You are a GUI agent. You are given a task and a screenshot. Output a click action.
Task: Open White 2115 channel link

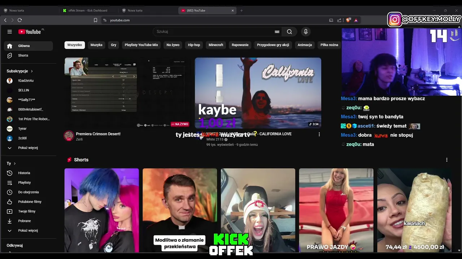(215, 139)
